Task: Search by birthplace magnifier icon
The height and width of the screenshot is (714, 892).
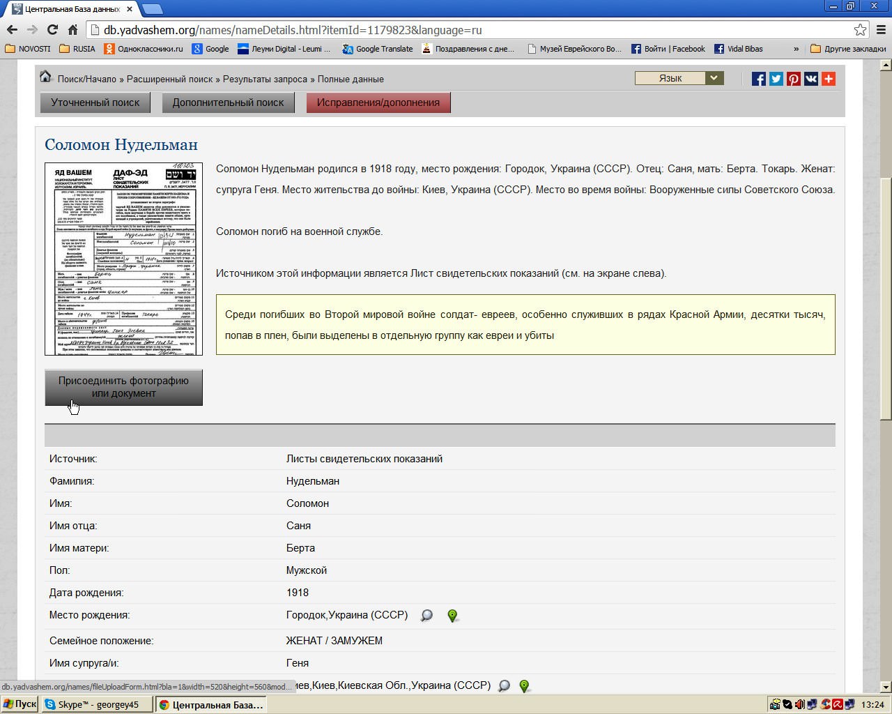Action: coord(426,616)
